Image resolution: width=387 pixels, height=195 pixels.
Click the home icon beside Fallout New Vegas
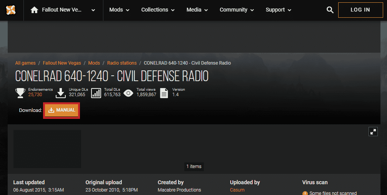click(x=34, y=10)
